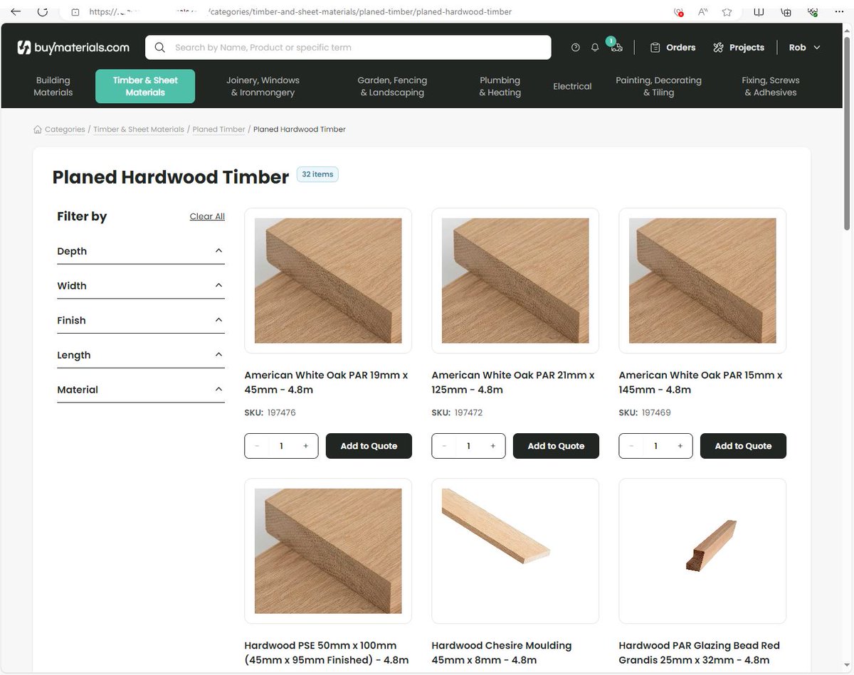Screen dimensions: 854x675
Task: Click quantity field for SKU 197472
Action: coord(468,446)
